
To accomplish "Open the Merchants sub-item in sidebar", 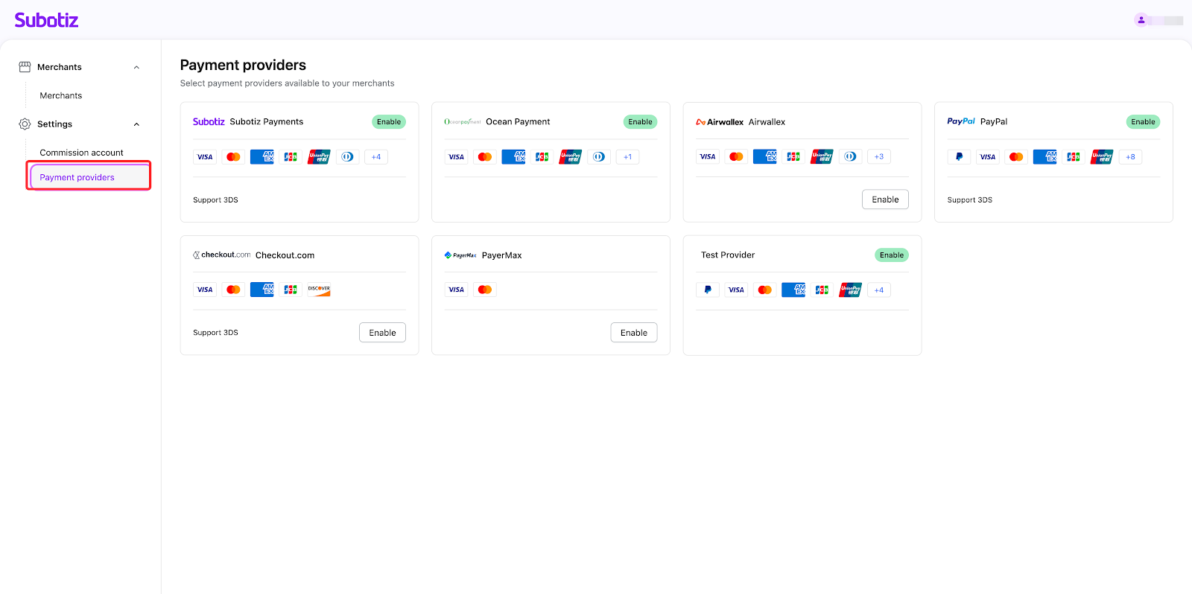I will pyautogui.click(x=61, y=96).
